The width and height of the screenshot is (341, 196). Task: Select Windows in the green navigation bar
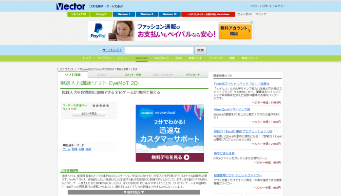coord(141,58)
